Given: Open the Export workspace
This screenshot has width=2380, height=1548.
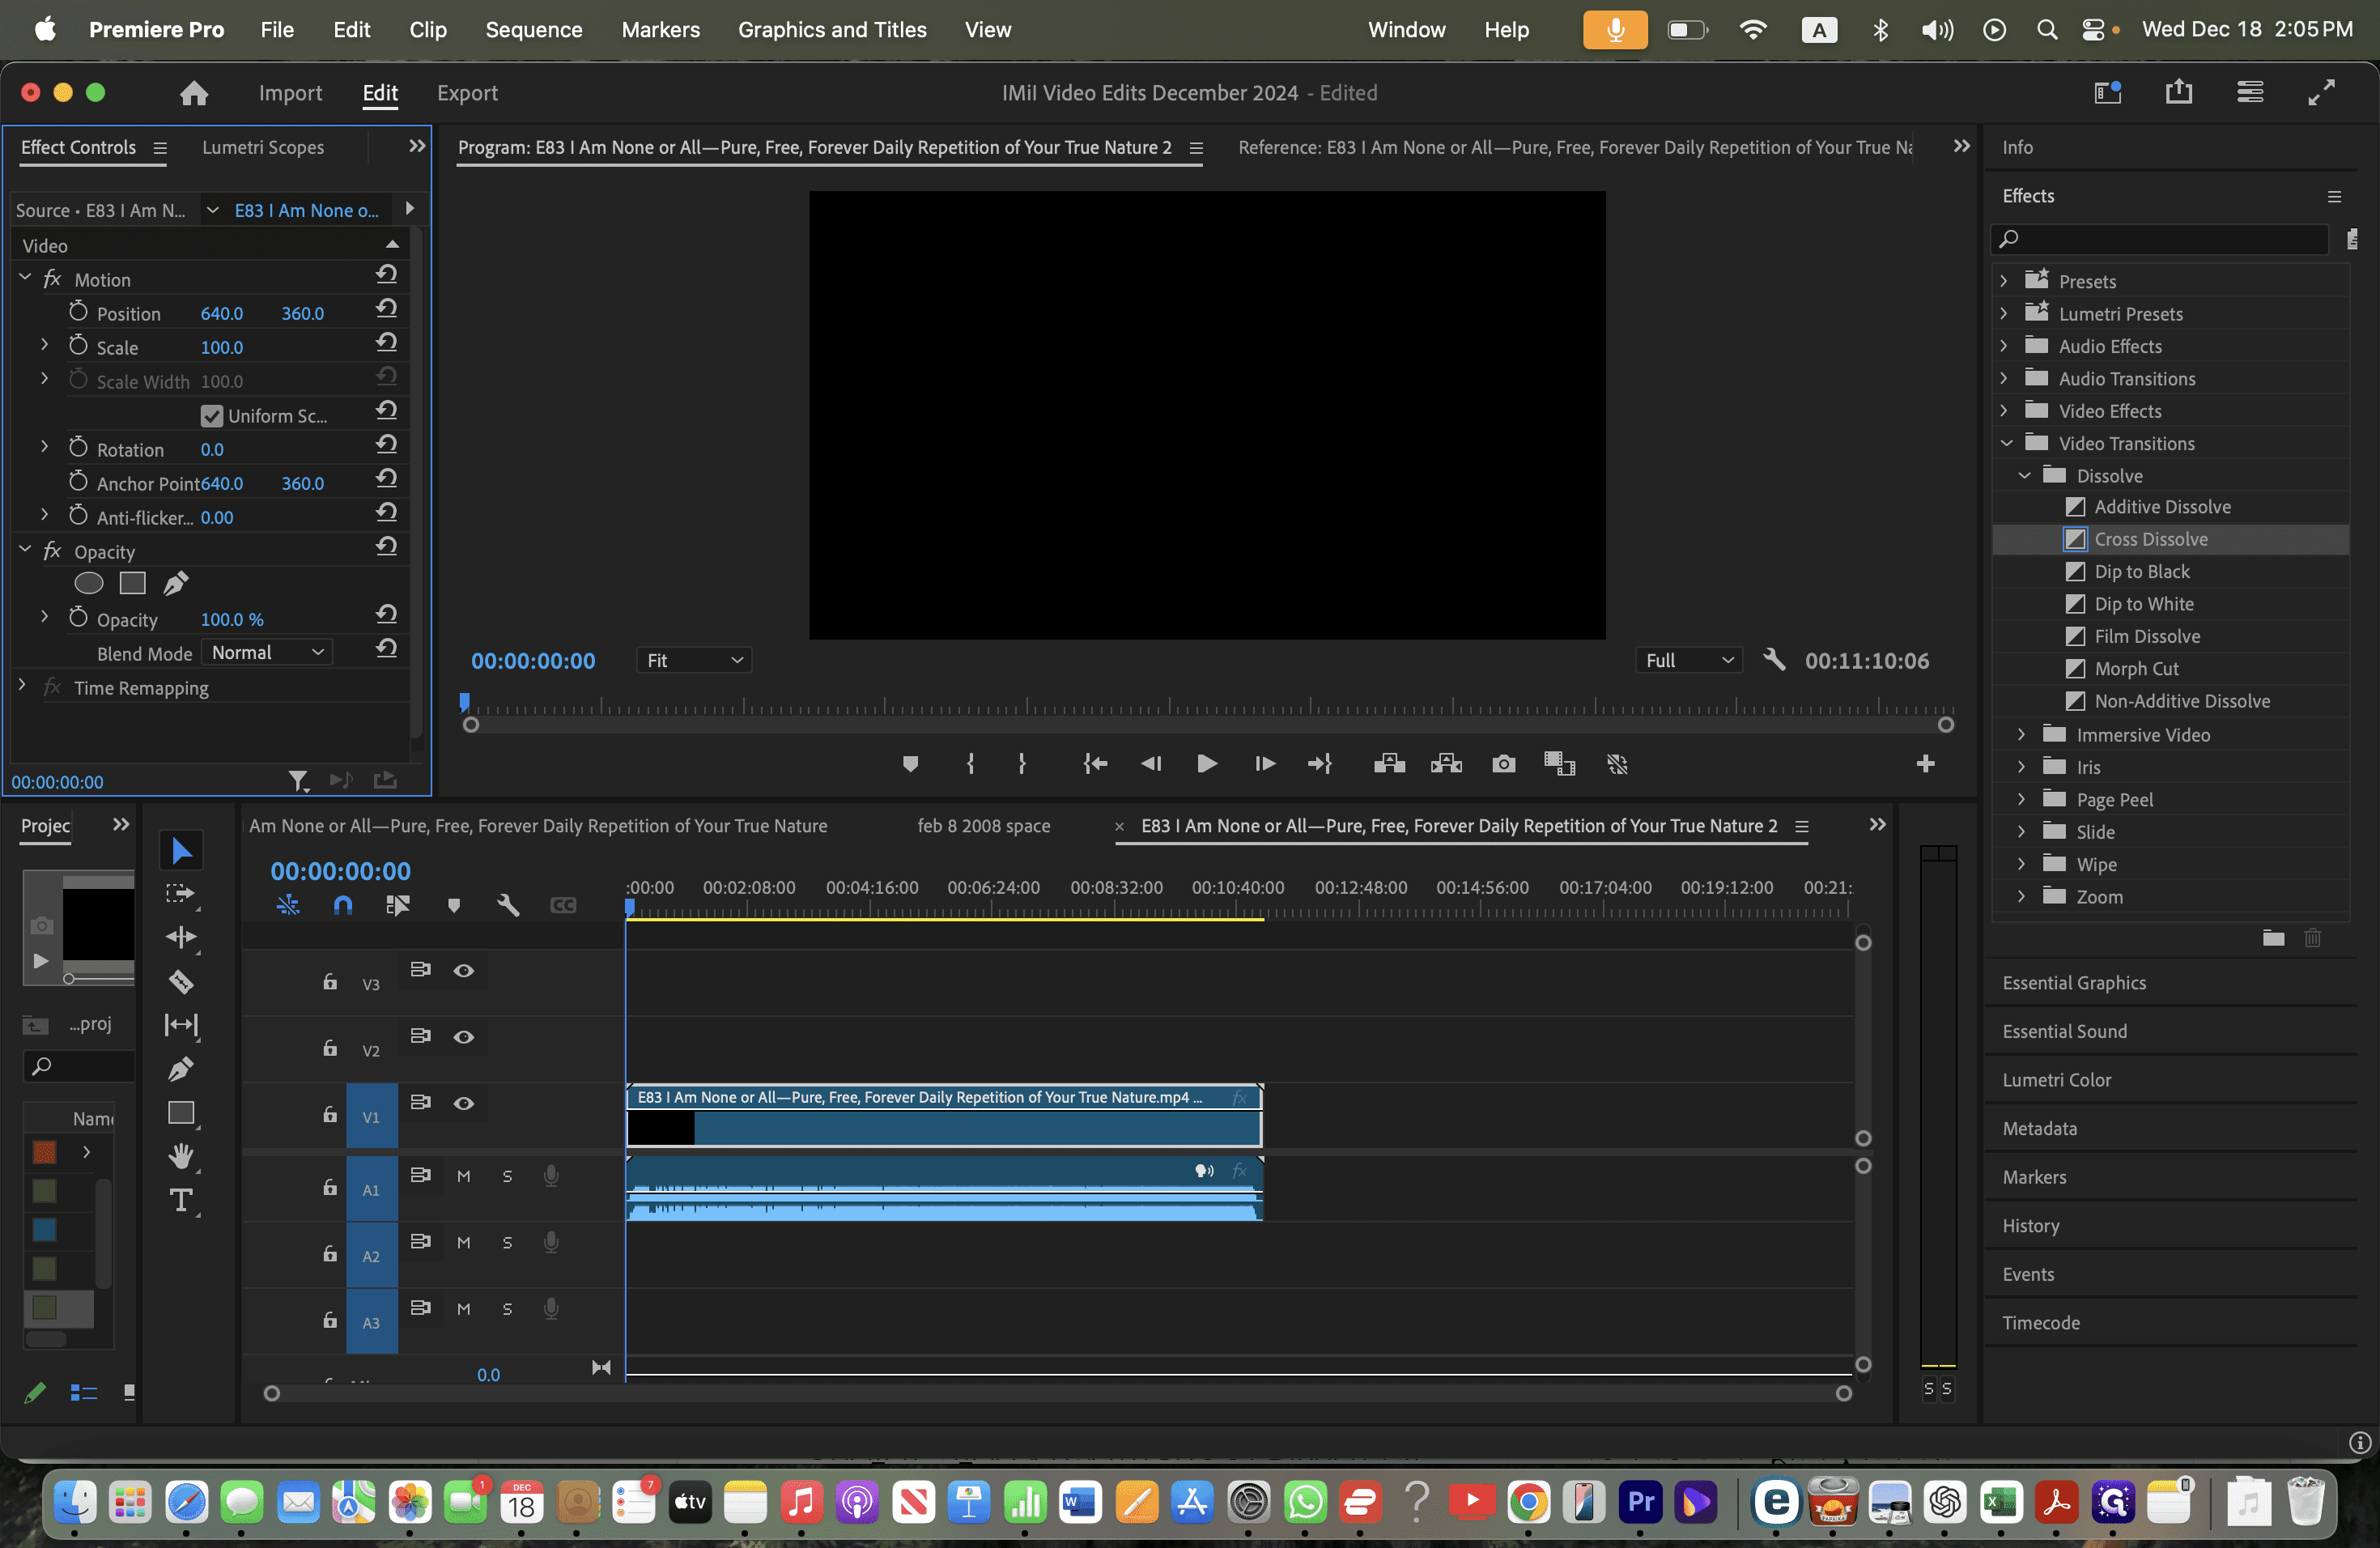Looking at the screenshot, I should click(467, 93).
